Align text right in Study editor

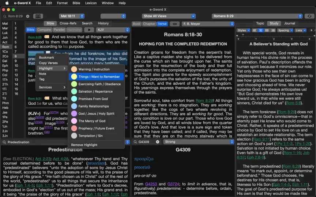coord(273,30)
